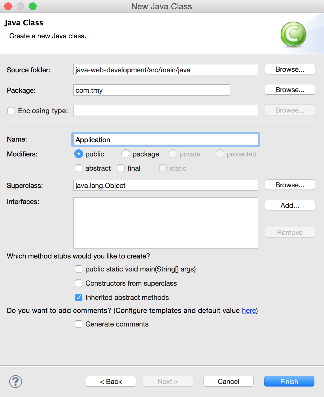Enable the Enclosing type checkbox
This screenshot has width=324, height=397.
[11, 111]
